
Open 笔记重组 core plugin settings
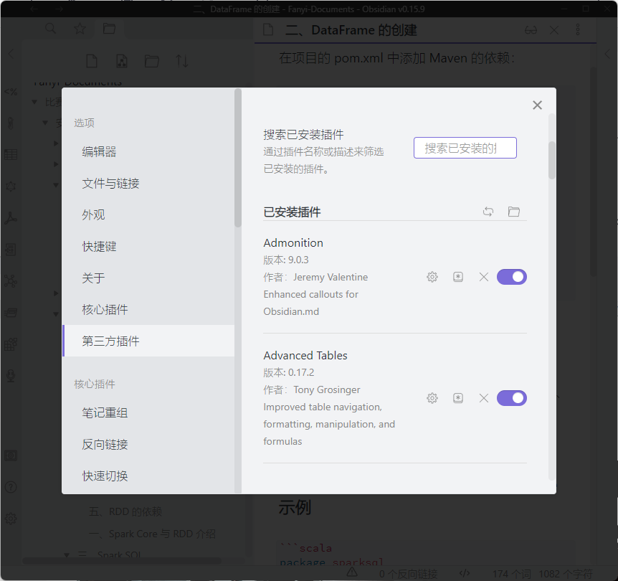(148, 413)
